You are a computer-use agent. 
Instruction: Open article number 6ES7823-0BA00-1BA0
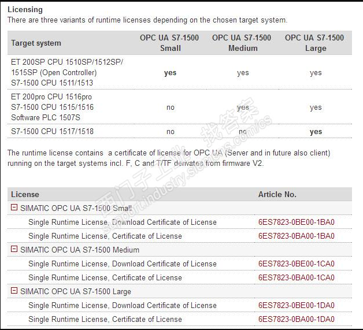tap(296, 236)
